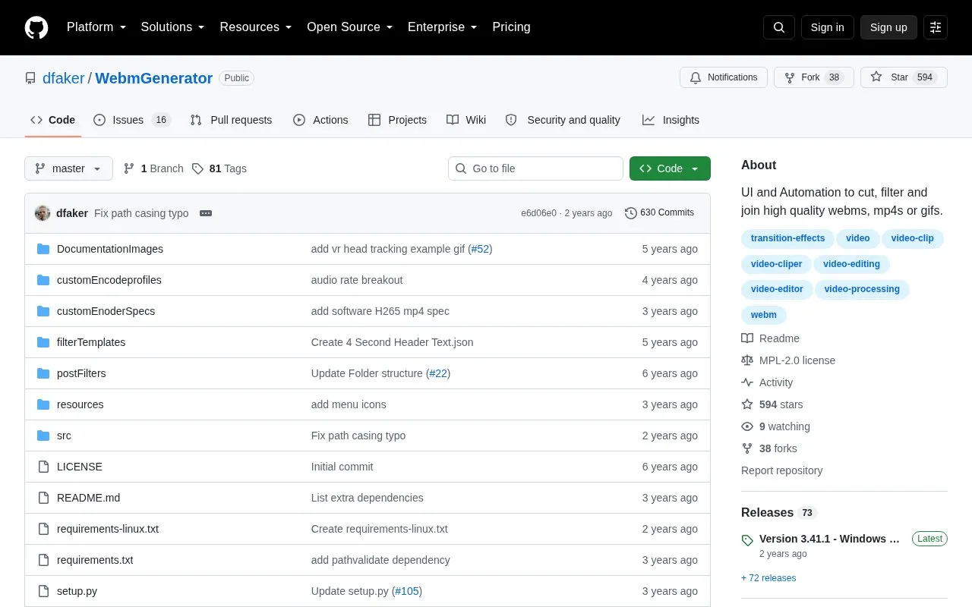Click the Sign up button
Viewport: 972px width, 607px height.
point(888,27)
